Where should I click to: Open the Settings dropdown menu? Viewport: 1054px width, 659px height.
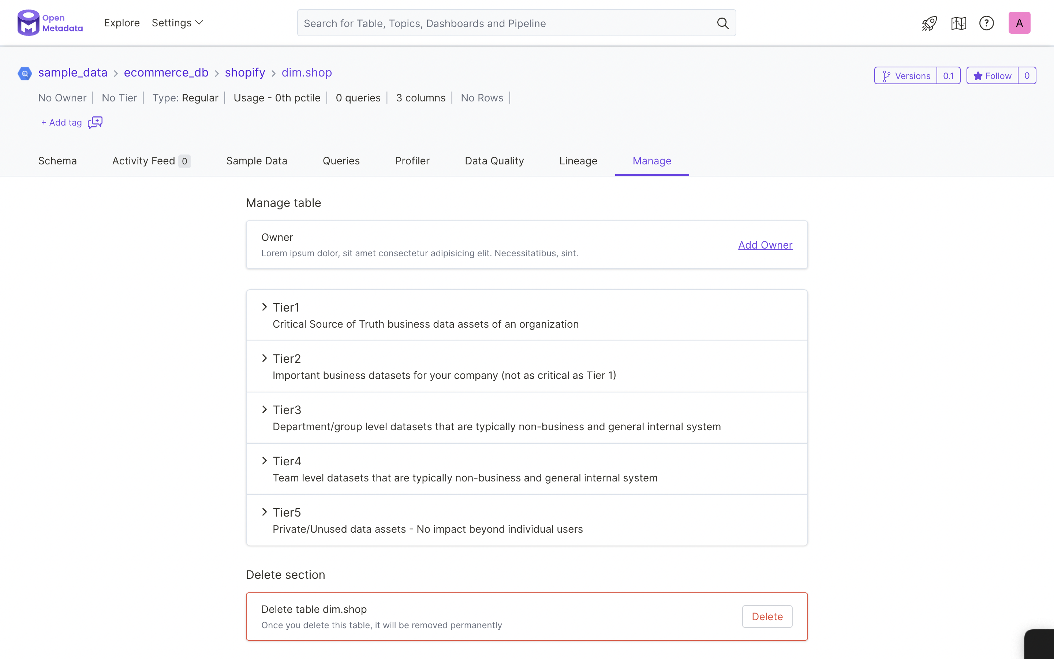click(x=177, y=23)
